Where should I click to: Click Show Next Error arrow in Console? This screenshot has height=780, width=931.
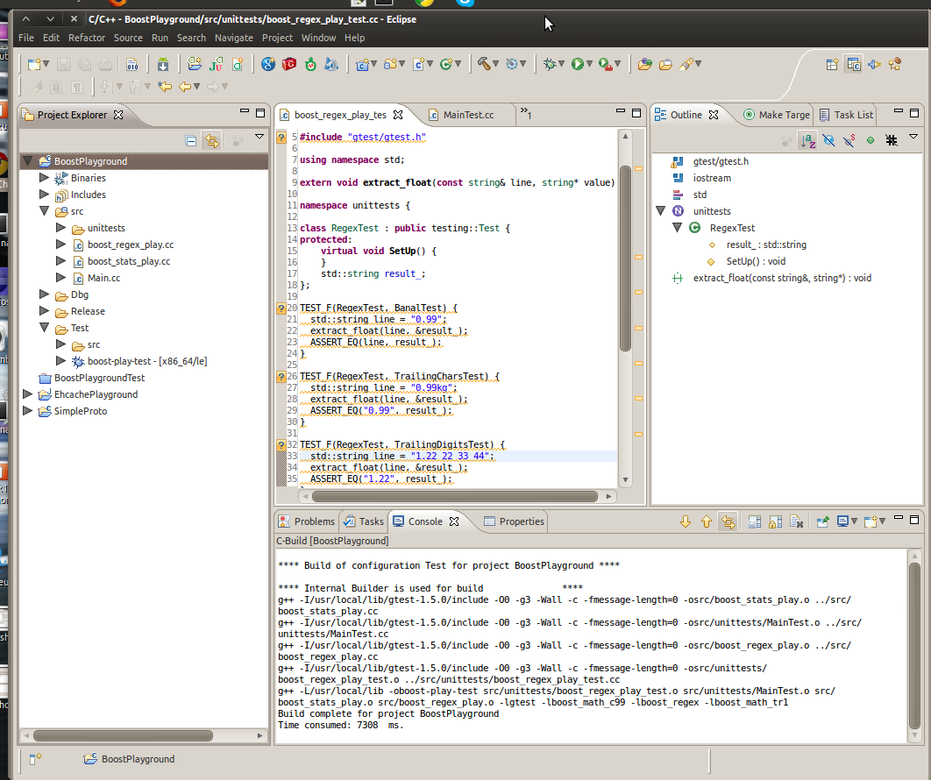(x=686, y=521)
